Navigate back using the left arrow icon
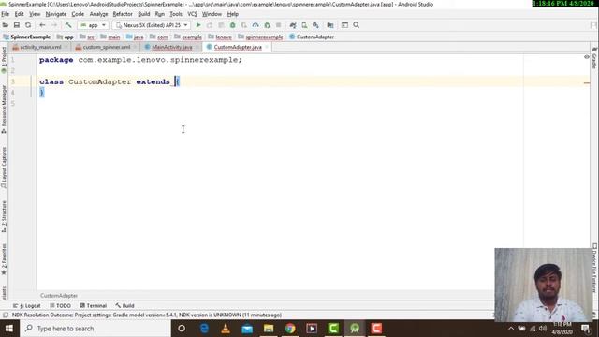599x337 pixels. 42,25
